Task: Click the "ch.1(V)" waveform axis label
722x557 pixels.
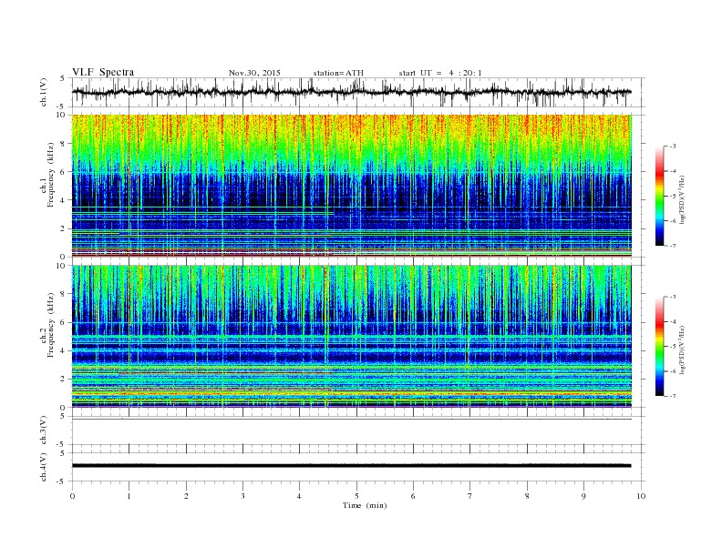Action: pos(44,92)
